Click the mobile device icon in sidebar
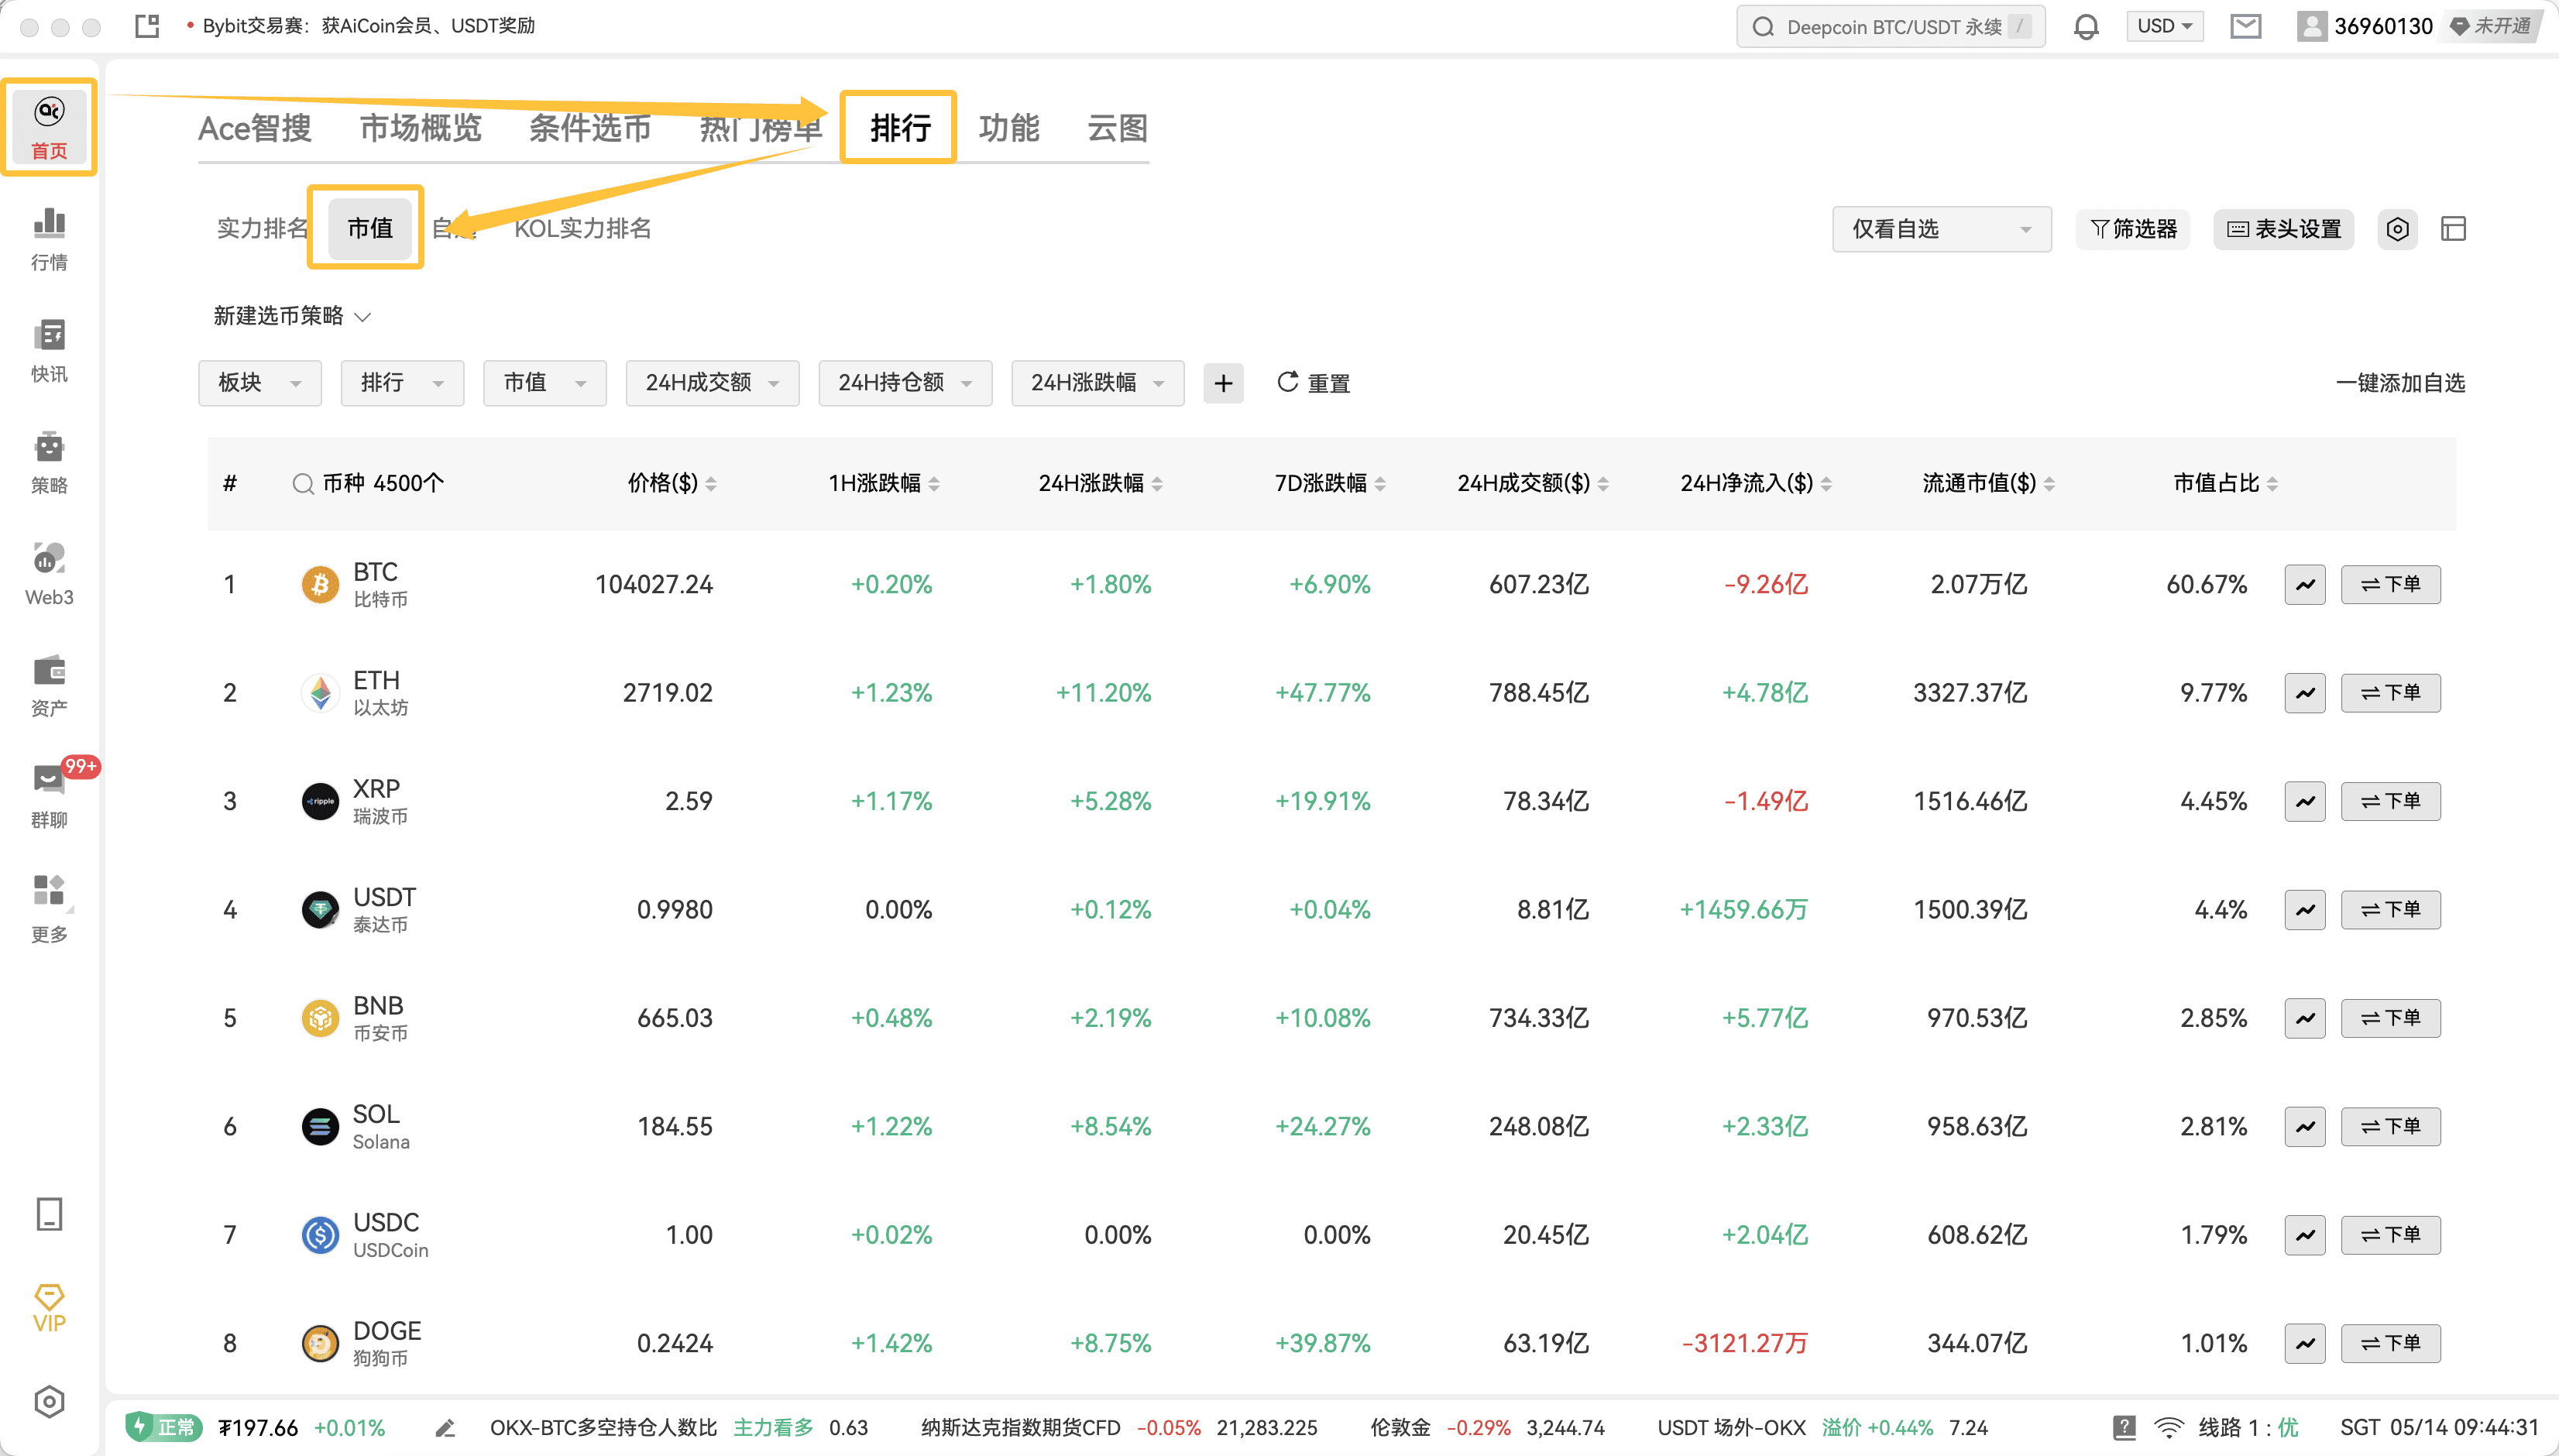The height and width of the screenshot is (1456, 2559). 49,1214
